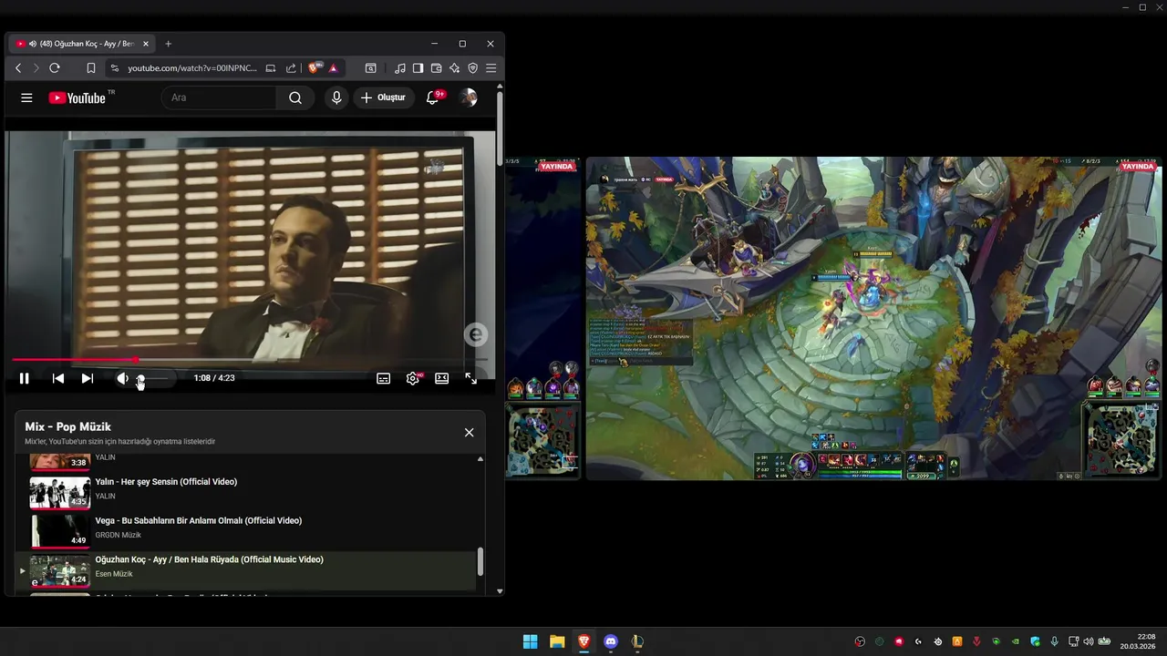
Task: Open the YouTube hamburger guide menu
Action: pos(26,97)
